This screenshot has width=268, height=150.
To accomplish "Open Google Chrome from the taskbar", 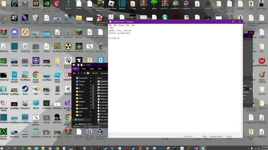I will pos(57,148).
